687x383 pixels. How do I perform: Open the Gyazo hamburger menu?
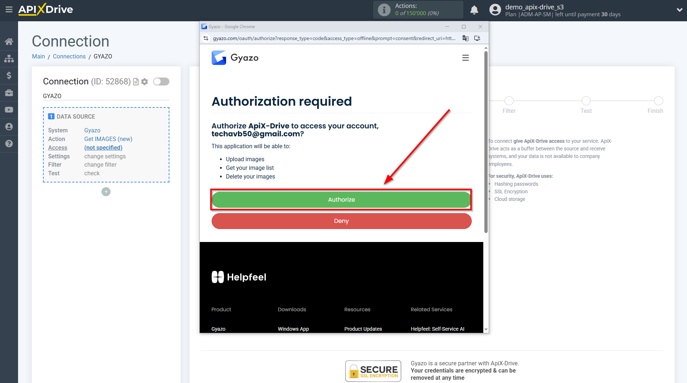[465, 58]
